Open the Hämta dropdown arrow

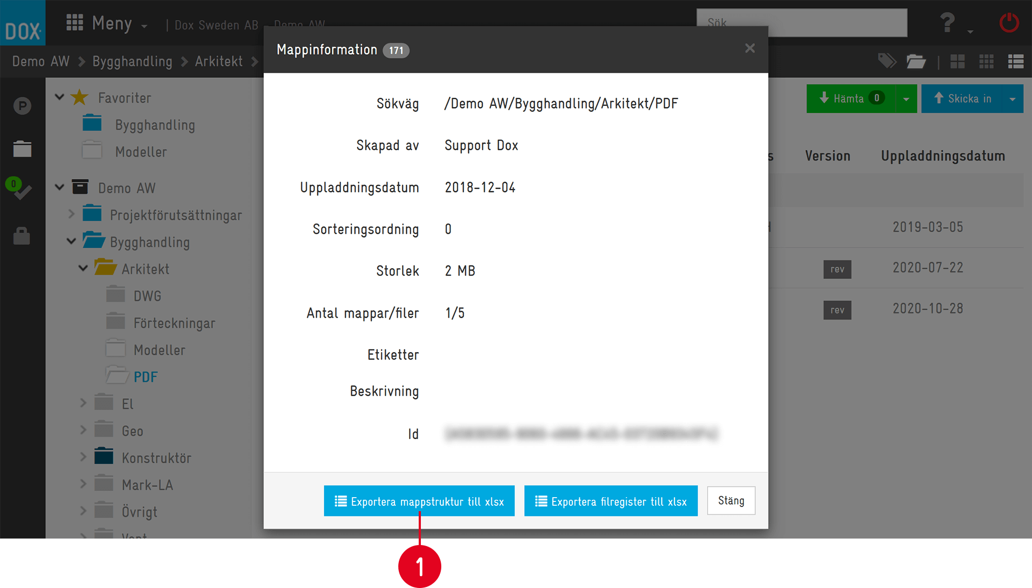click(906, 98)
